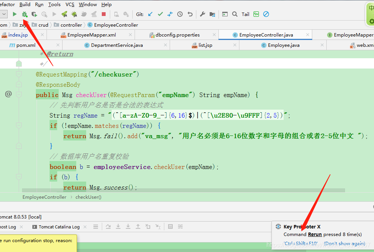374x252 pixels.
Task: Open the Run menu
Action: (x=39, y=5)
